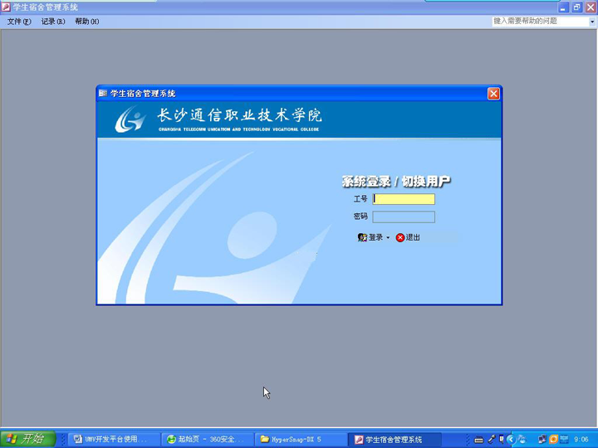Click the red X icon of 退出
This screenshot has height=448, width=598.
(x=399, y=238)
